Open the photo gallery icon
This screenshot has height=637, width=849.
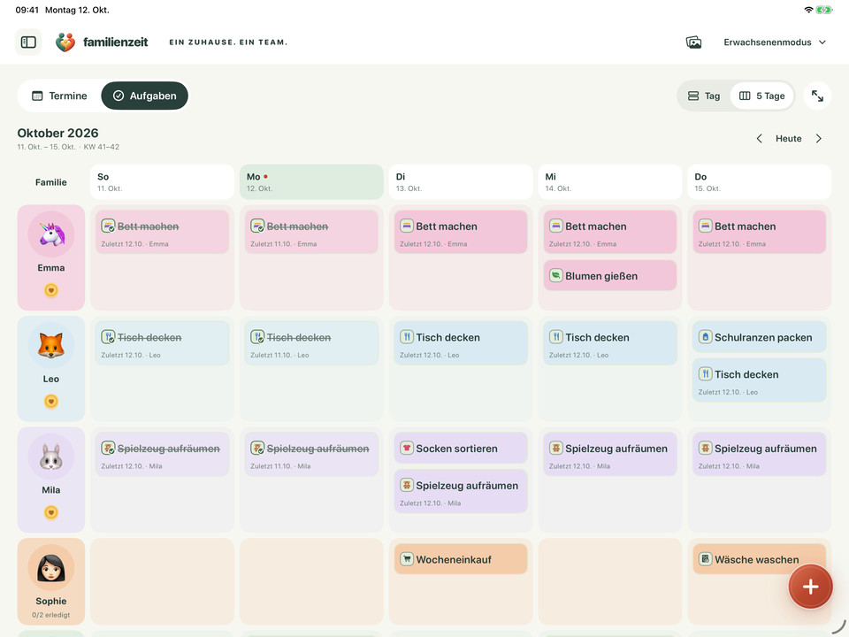pyautogui.click(x=693, y=42)
